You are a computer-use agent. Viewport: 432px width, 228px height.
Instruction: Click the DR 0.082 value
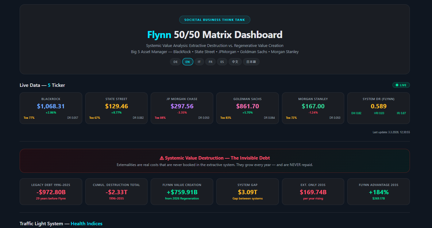pyautogui.click(x=138, y=118)
